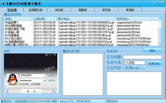Image resolution: width=166 pixels, height=103 pixels.
Task: Click the QR code login icon
Action: click(x=54, y=91)
